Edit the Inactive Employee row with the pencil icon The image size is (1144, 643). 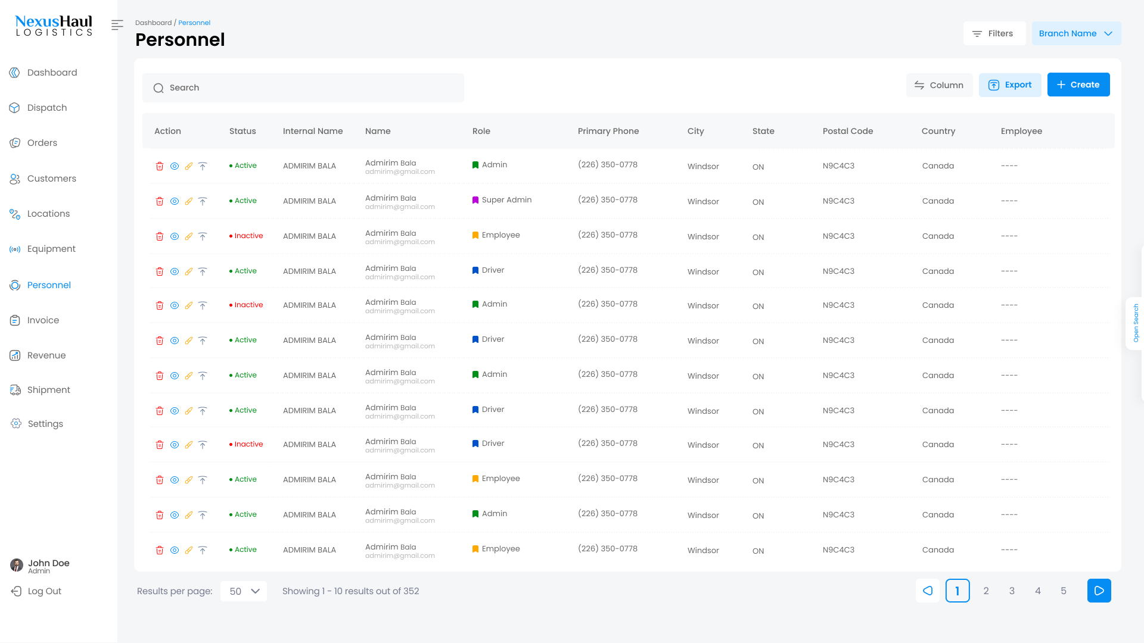click(188, 236)
